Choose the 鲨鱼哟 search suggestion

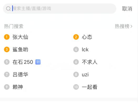coord(20,49)
